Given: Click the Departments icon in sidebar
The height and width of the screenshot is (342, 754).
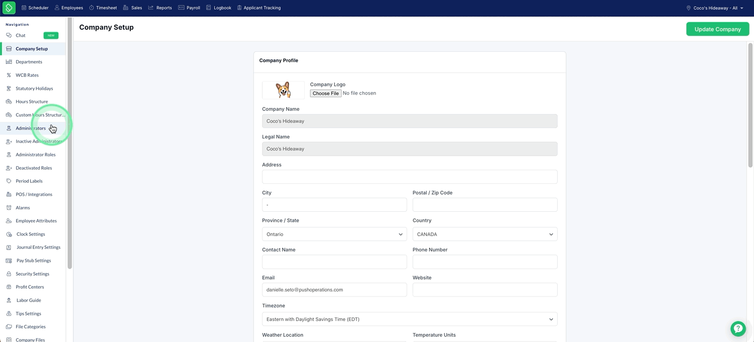Looking at the screenshot, I should 9,62.
